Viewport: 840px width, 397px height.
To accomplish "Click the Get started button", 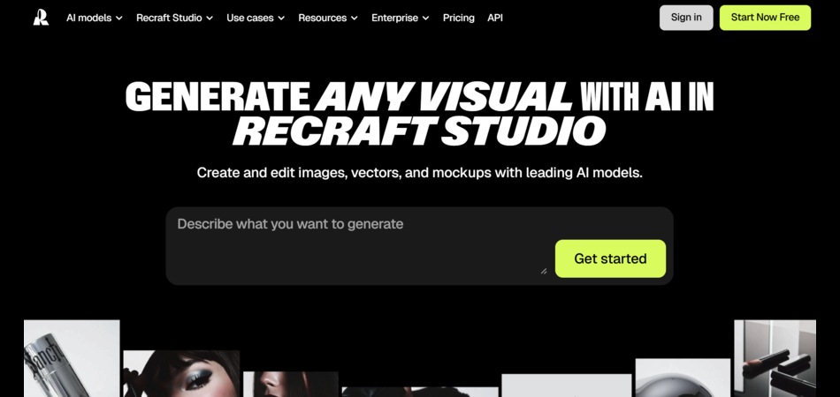I will pyautogui.click(x=610, y=258).
